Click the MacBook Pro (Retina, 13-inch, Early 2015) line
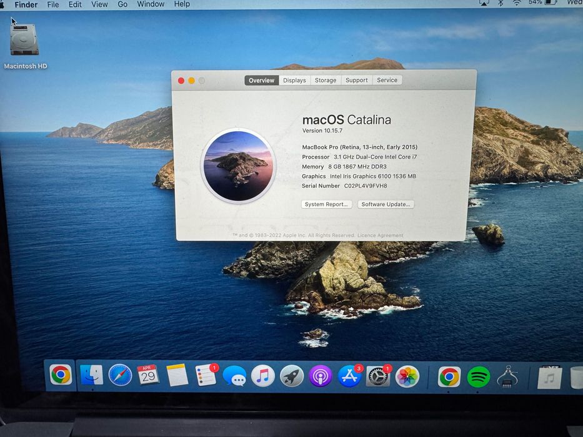 click(359, 147)
